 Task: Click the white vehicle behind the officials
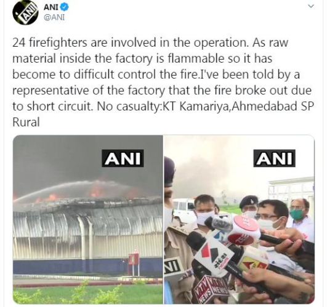pyautogui.click(x=184, y=208)
